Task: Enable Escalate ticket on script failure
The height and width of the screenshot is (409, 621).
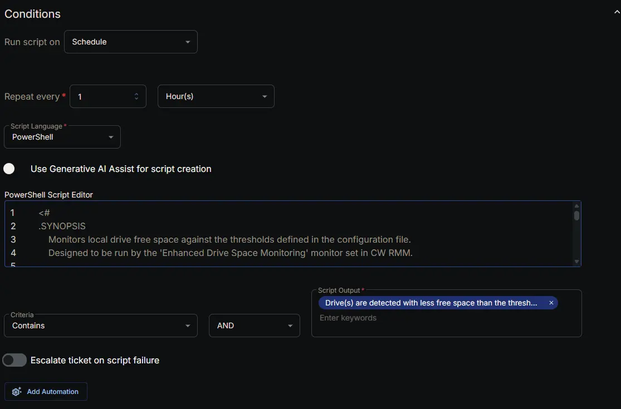Action: [x=14, y=360]
